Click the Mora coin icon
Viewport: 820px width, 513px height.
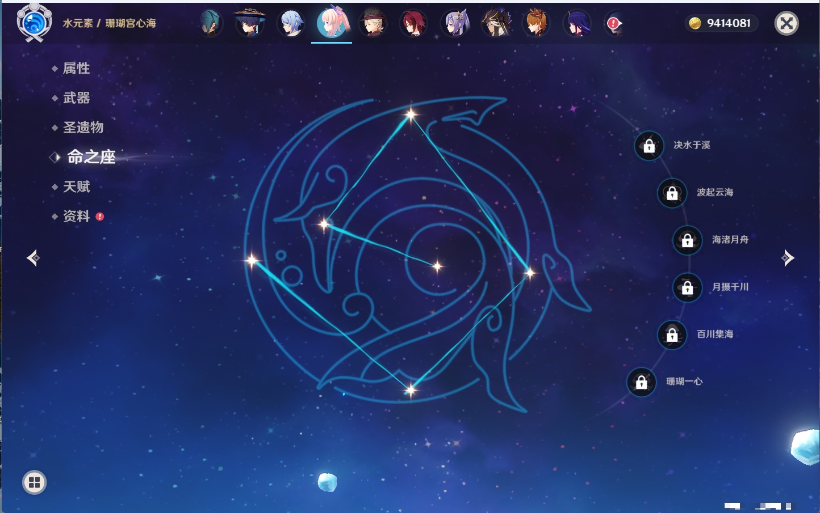(695, 23)
